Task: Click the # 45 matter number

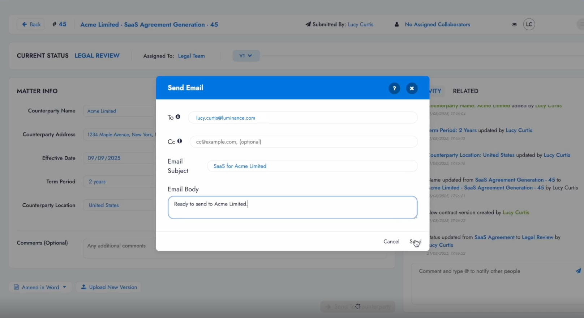Action: click(59, 24)
